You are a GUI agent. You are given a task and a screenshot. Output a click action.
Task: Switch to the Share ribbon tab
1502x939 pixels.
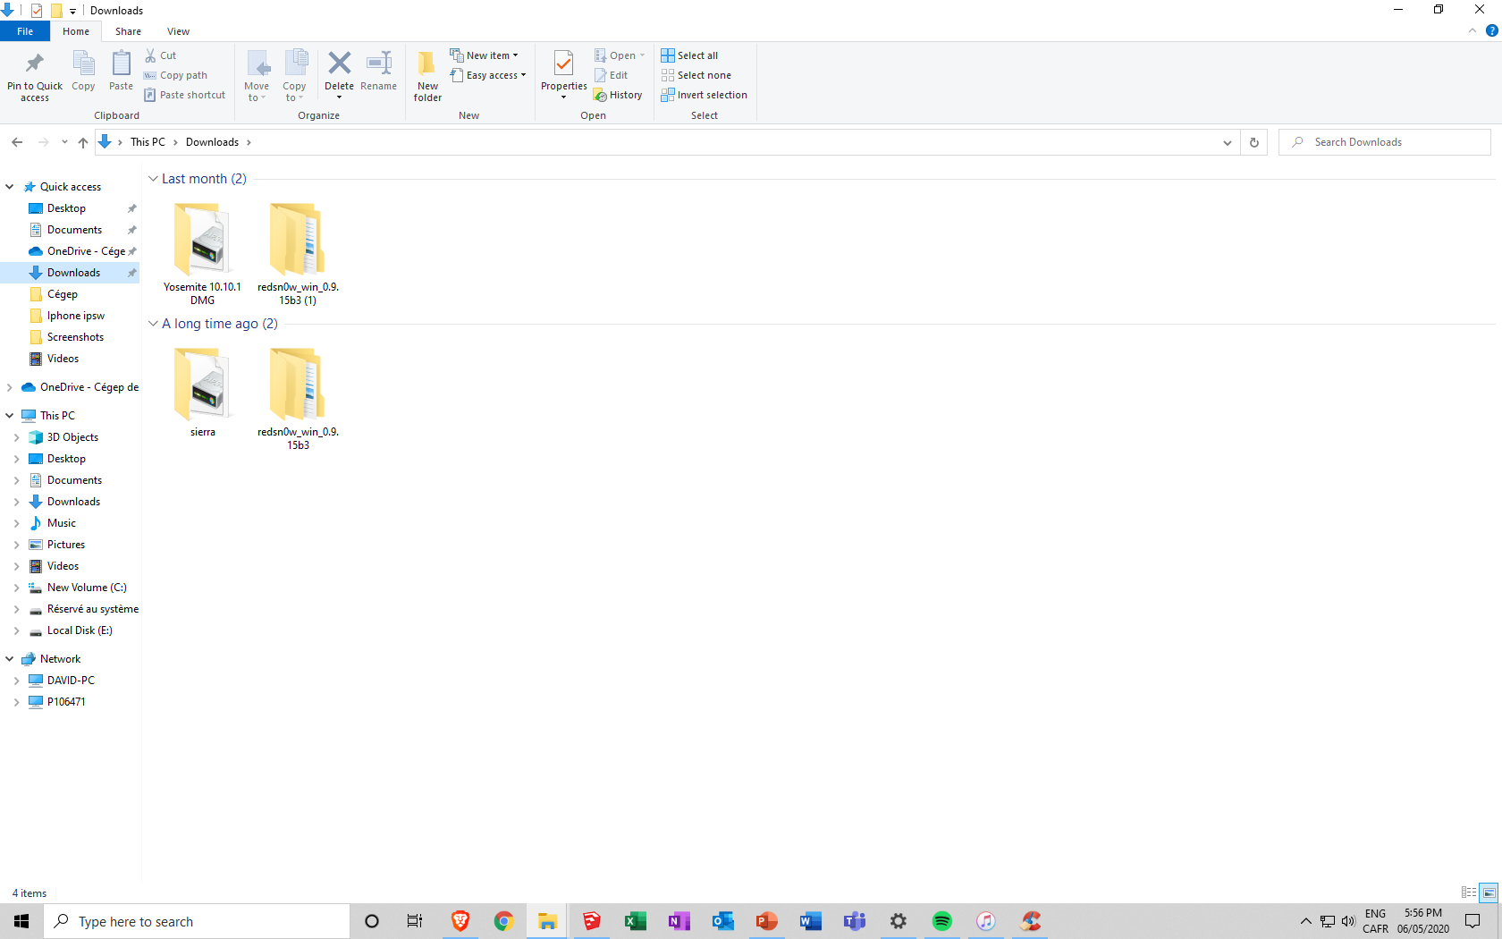(128, 31)
